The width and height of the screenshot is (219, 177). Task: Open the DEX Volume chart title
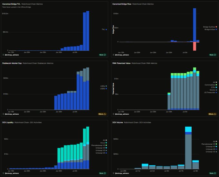point(118,122)
